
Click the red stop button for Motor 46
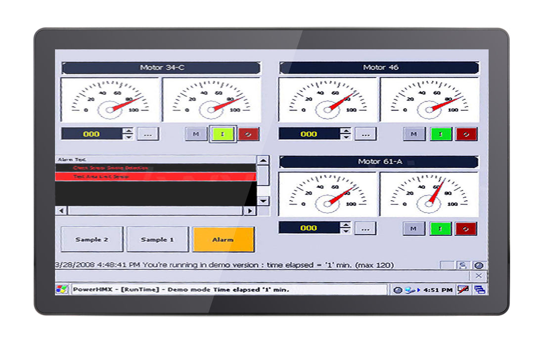466,134
